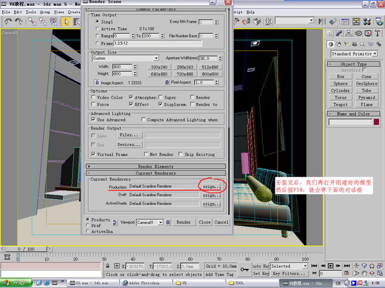Toggle the Atmospherics checkbox
The width and height of the screenshot is (385, 288).
131,97
